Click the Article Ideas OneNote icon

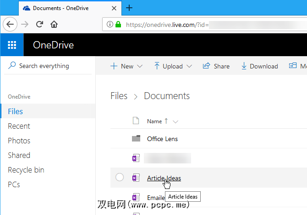point(136,178)
